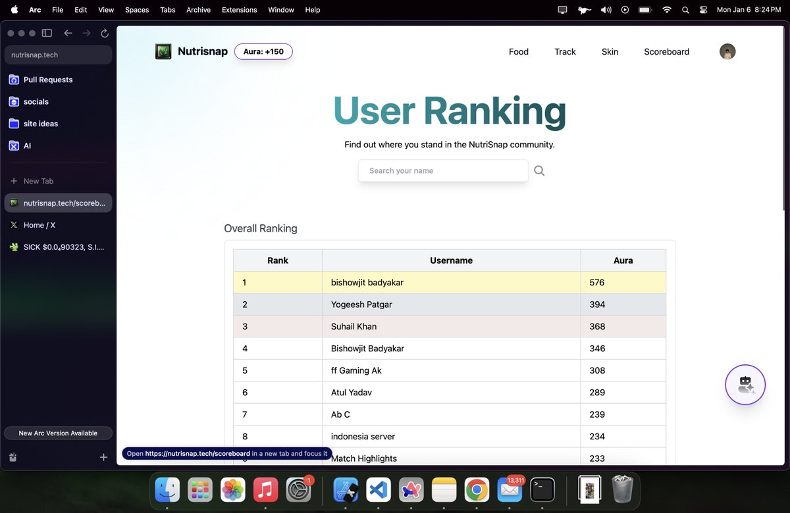Open Music app in the dock
Image resolution: width=790 pixels, height=513 pixels.
coord(265,490)
